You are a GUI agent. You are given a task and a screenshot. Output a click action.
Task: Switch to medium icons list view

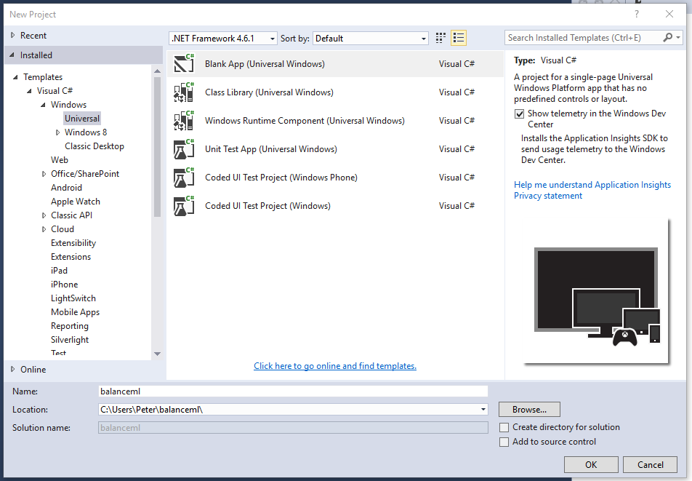coord(459,38)
